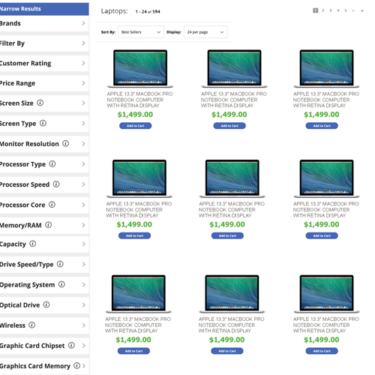Open the Processor Speed filter label
The width and height of the screenshot is (375, 375).
[x=25, y=184]
